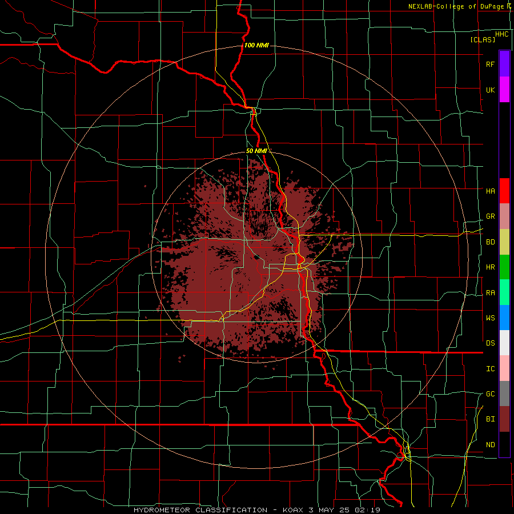Viewport: 514px width, 514px height.
Task: Click the UK legend label
Action: point(490,90)
